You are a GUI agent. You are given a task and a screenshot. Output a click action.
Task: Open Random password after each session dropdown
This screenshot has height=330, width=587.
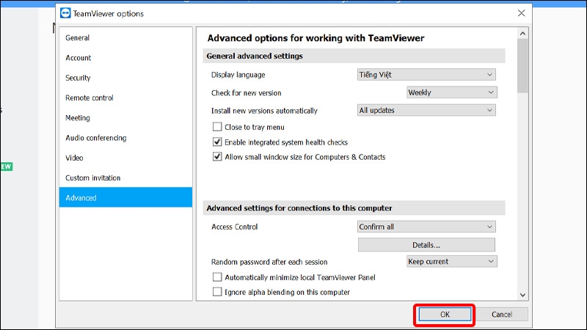click(452, 262)
